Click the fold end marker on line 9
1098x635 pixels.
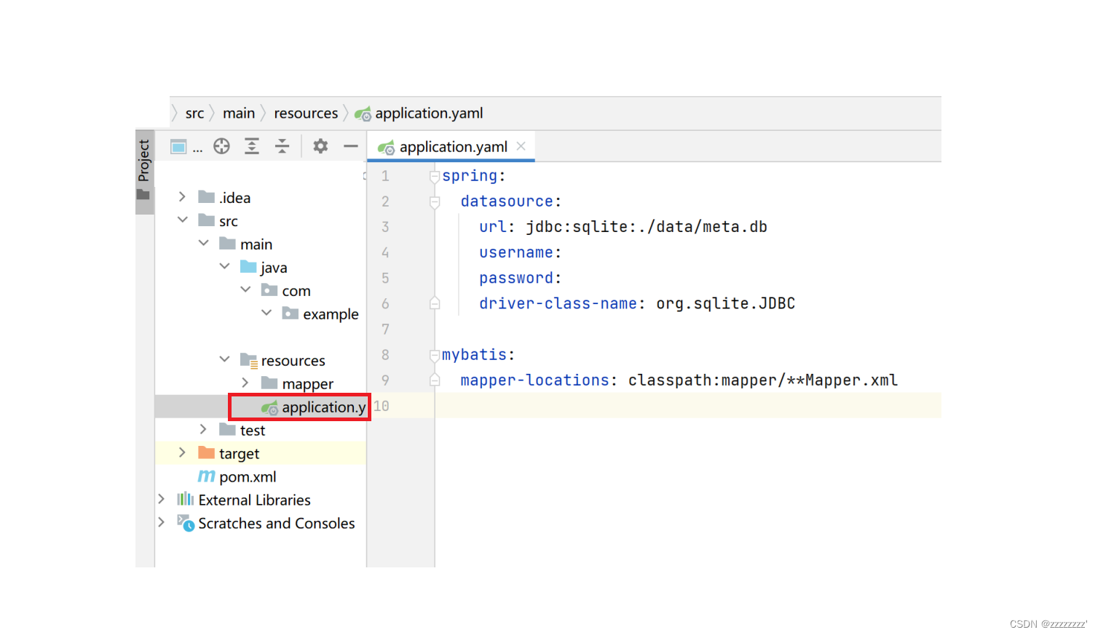pyautogui.click(x=435, y=380)
